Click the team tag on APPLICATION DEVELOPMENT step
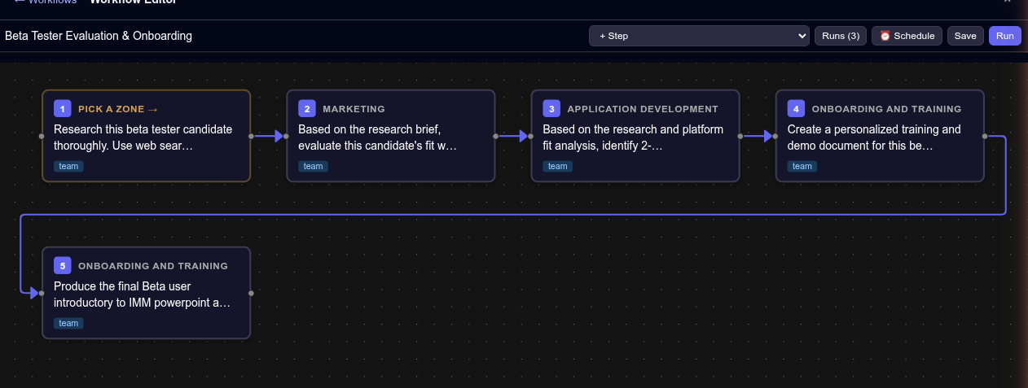The height and width of the screenshot is (388, 1028). [x=557, y=166]
